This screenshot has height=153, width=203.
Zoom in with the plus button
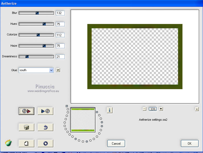coord(161,109)
